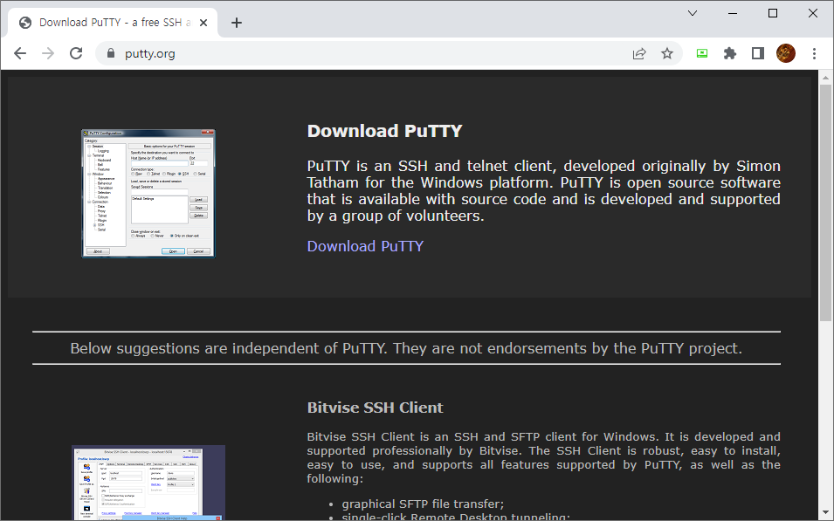Image resolution: width=834 pixels, height=521 pixels.
Task: Click the browser forward arrow
Action: coord(48,53)
